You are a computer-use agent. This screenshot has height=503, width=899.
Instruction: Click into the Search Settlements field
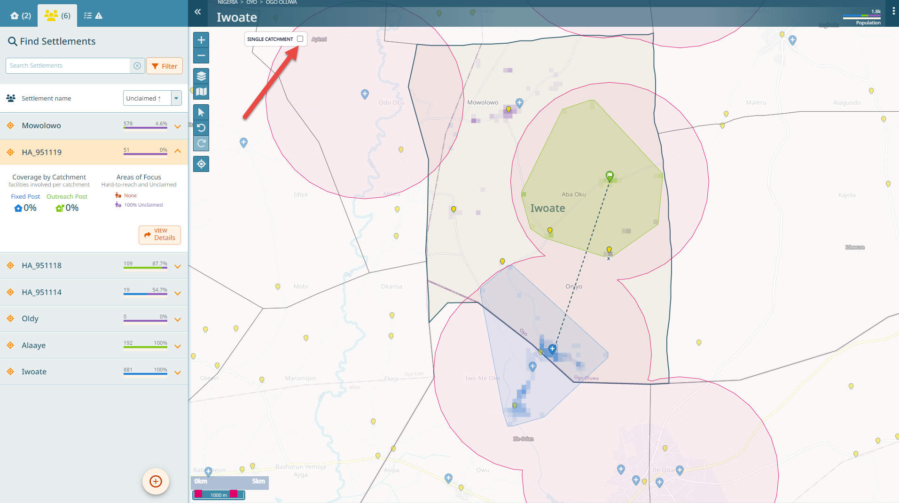pos(68,66)
